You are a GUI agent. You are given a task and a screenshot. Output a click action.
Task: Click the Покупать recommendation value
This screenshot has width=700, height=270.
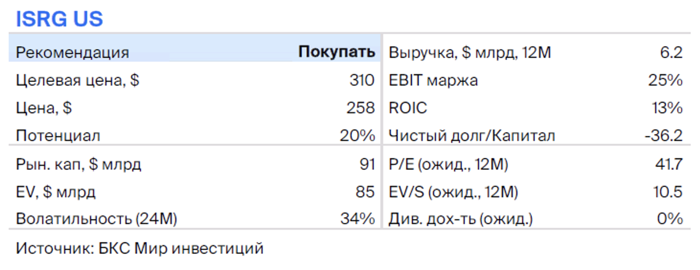(x=336, y=52)
